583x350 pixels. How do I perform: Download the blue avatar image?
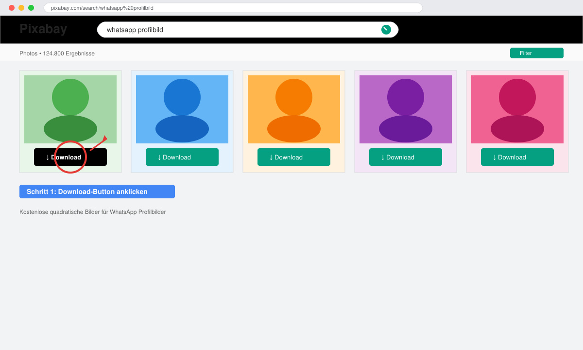(x=182, y=157)
